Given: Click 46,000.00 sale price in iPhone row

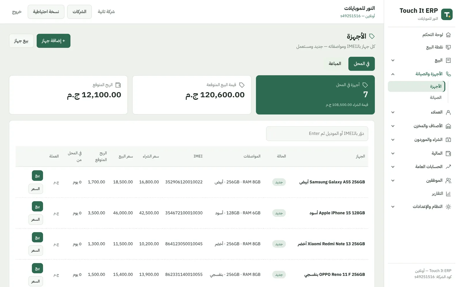Looking at the screenshot, I should [123, 213].
